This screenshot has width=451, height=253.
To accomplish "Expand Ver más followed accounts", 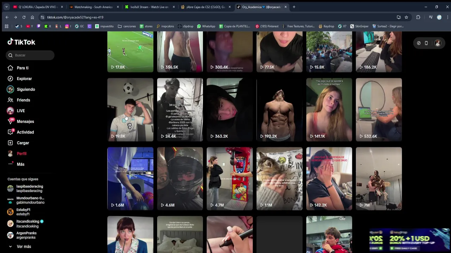I will pyautogui.click(x=23, y=247).
